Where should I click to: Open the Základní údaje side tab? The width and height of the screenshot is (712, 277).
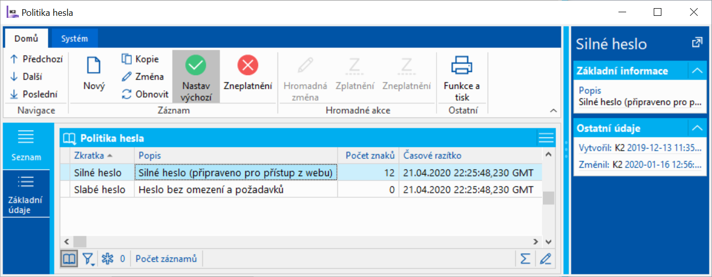(26, 194)
